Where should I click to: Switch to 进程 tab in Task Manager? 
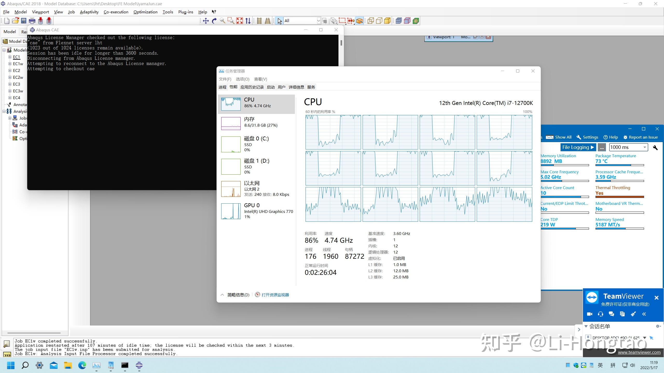[x=222, y=87]
